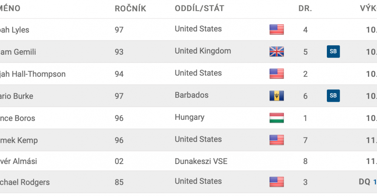Click the SB badge in Burke row
377x196 pixels.
333,96
